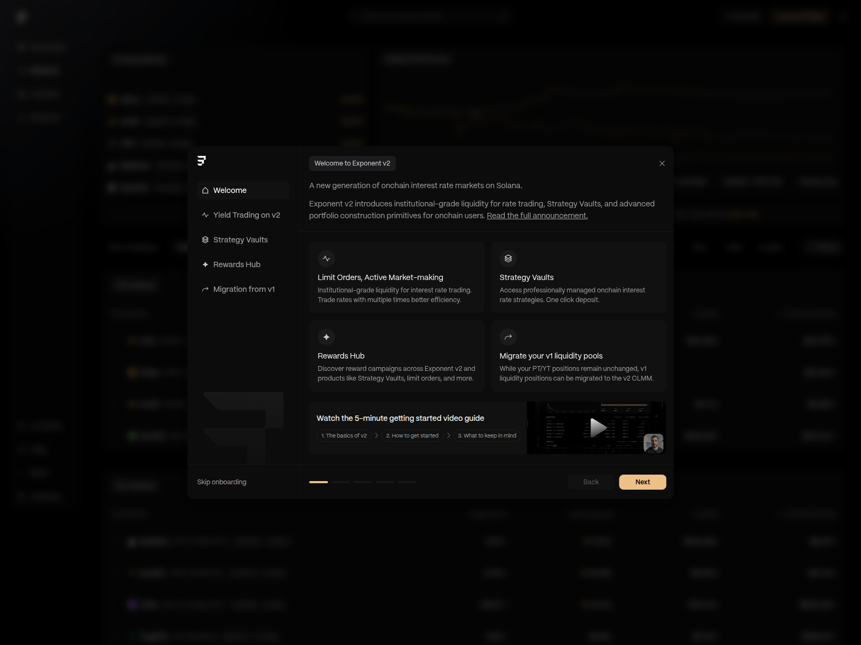
Task: Click pulse icon on Limit Orders card
Action: [327, 259]
